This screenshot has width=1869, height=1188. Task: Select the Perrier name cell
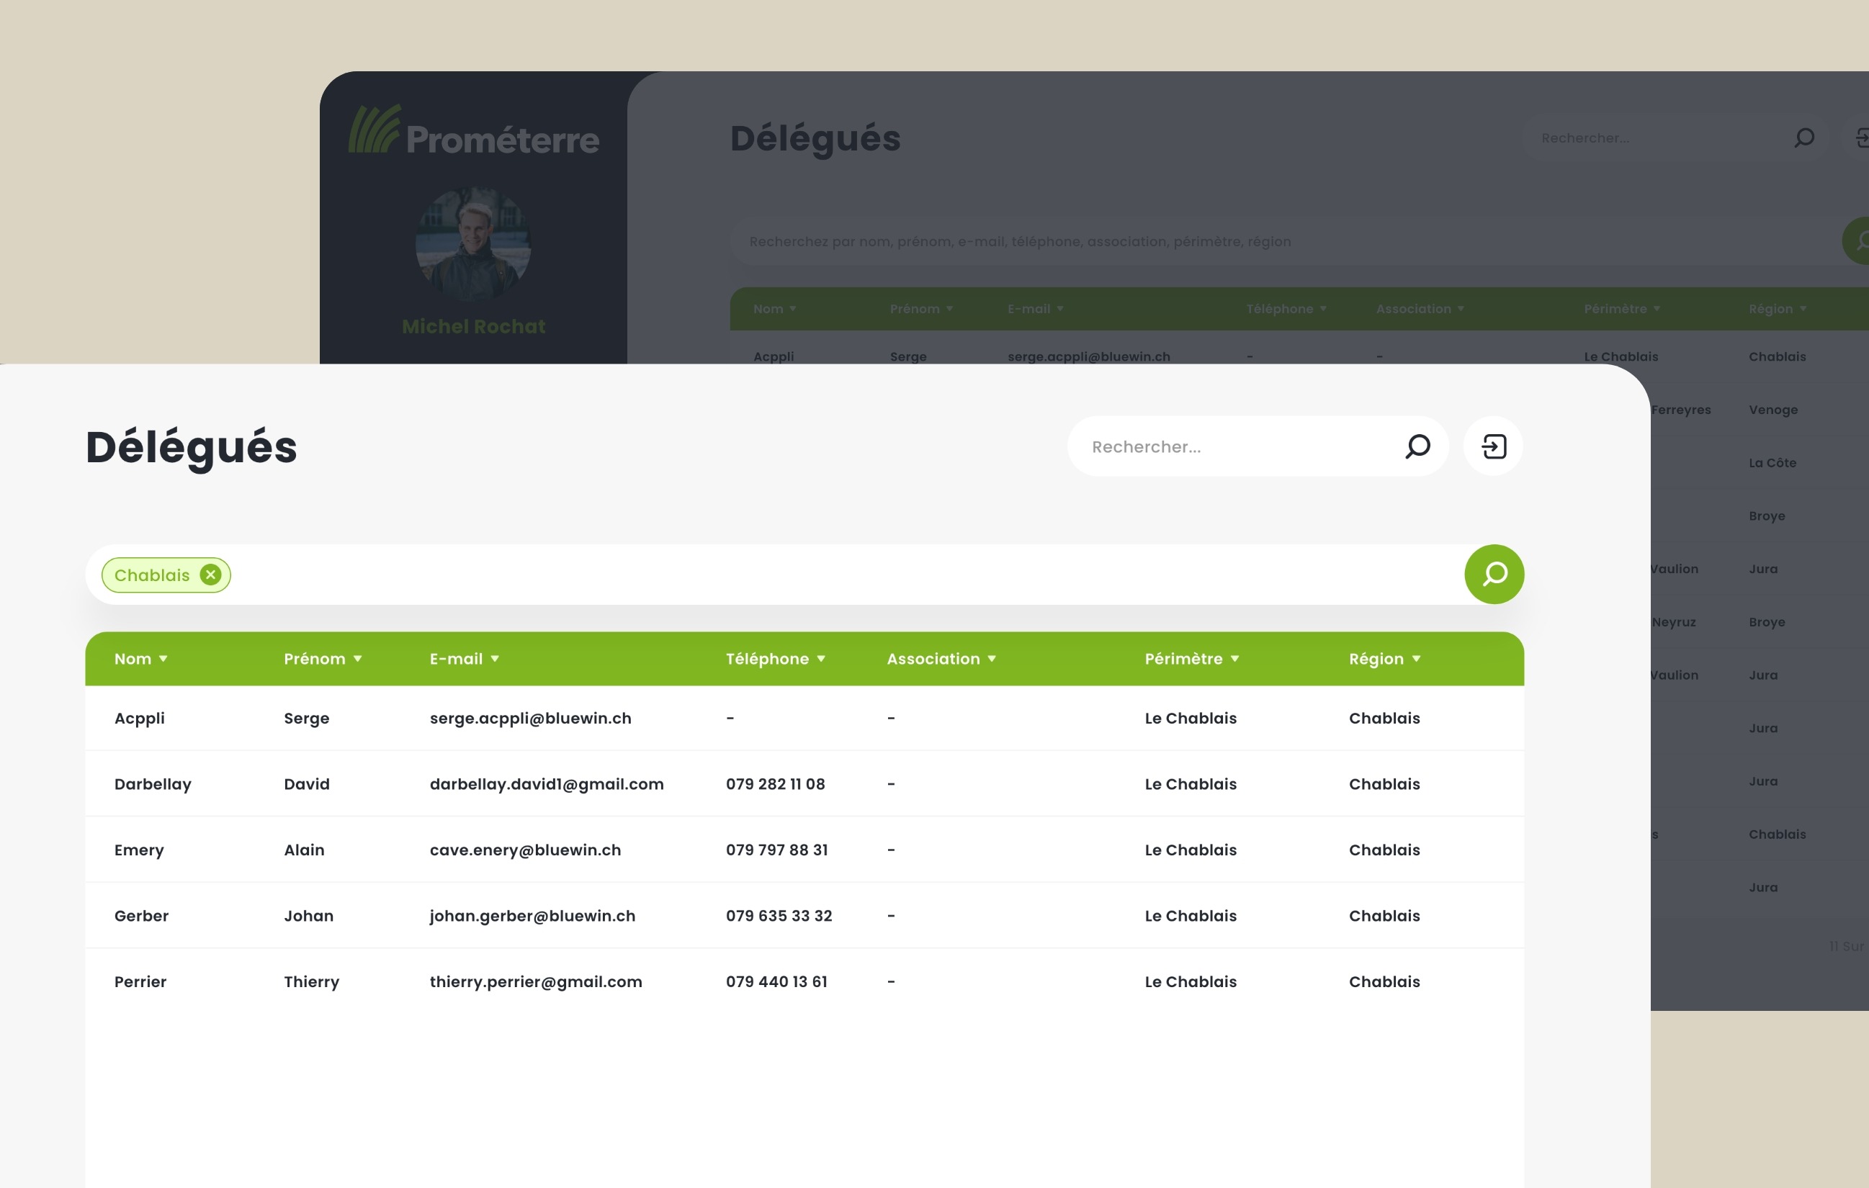(140, 981)
